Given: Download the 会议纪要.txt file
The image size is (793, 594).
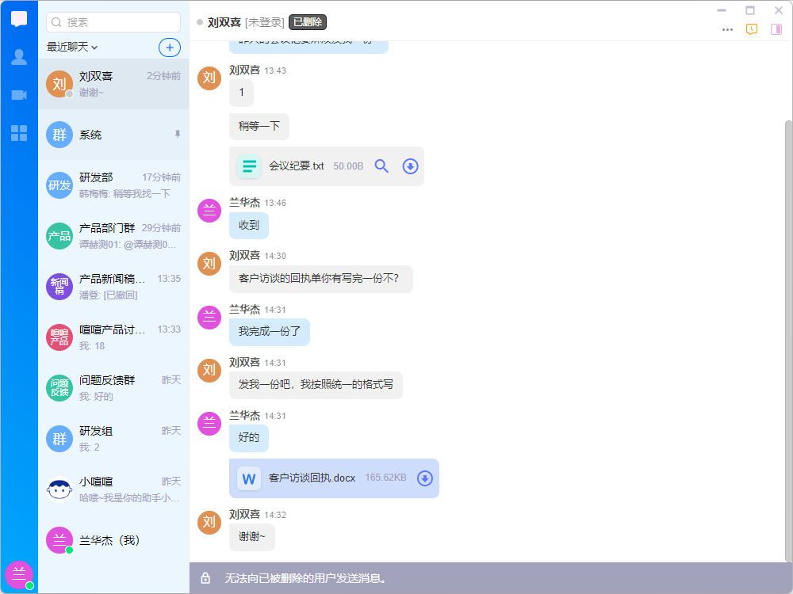Looking at the screenshot, I should (x=410, y=166).
